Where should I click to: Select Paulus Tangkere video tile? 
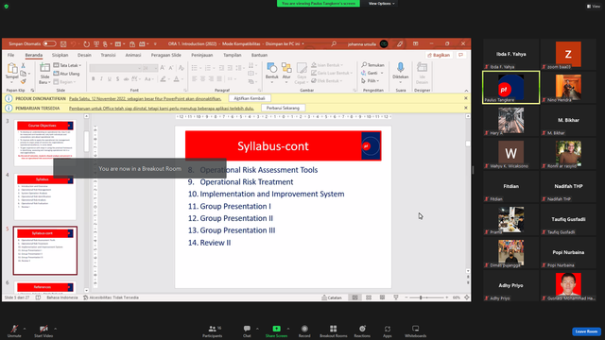(510, 88)
